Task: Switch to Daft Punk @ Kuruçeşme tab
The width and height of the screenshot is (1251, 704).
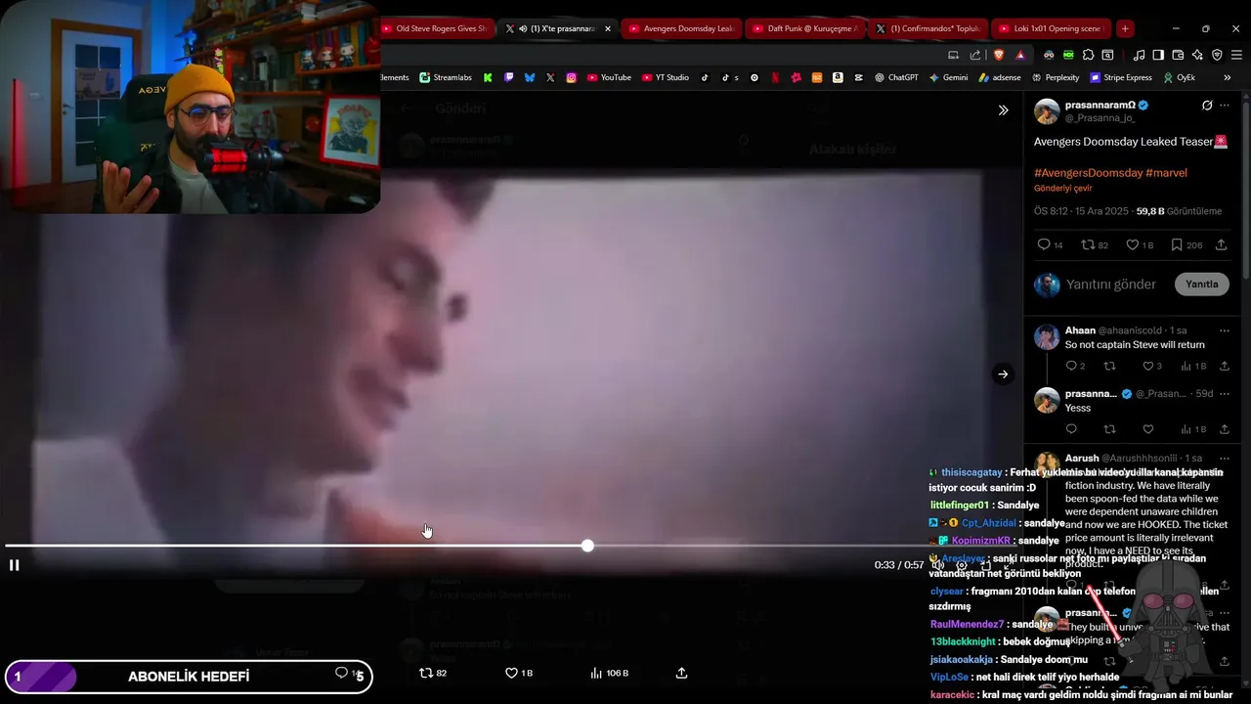Action: (805, 28)
